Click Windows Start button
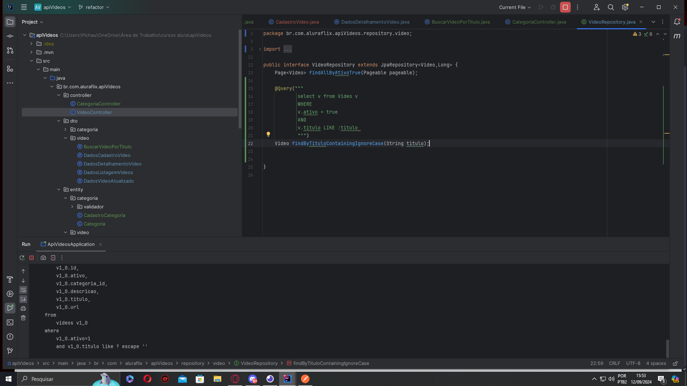Screen dimensions: 687x386 [x=9, y=379]
